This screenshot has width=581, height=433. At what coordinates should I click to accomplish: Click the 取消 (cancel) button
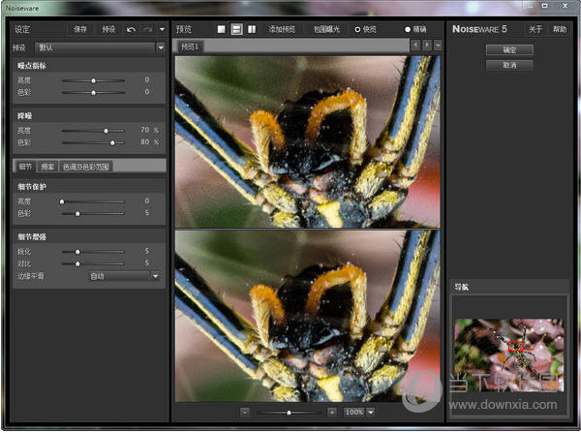(x=509, y=65)
